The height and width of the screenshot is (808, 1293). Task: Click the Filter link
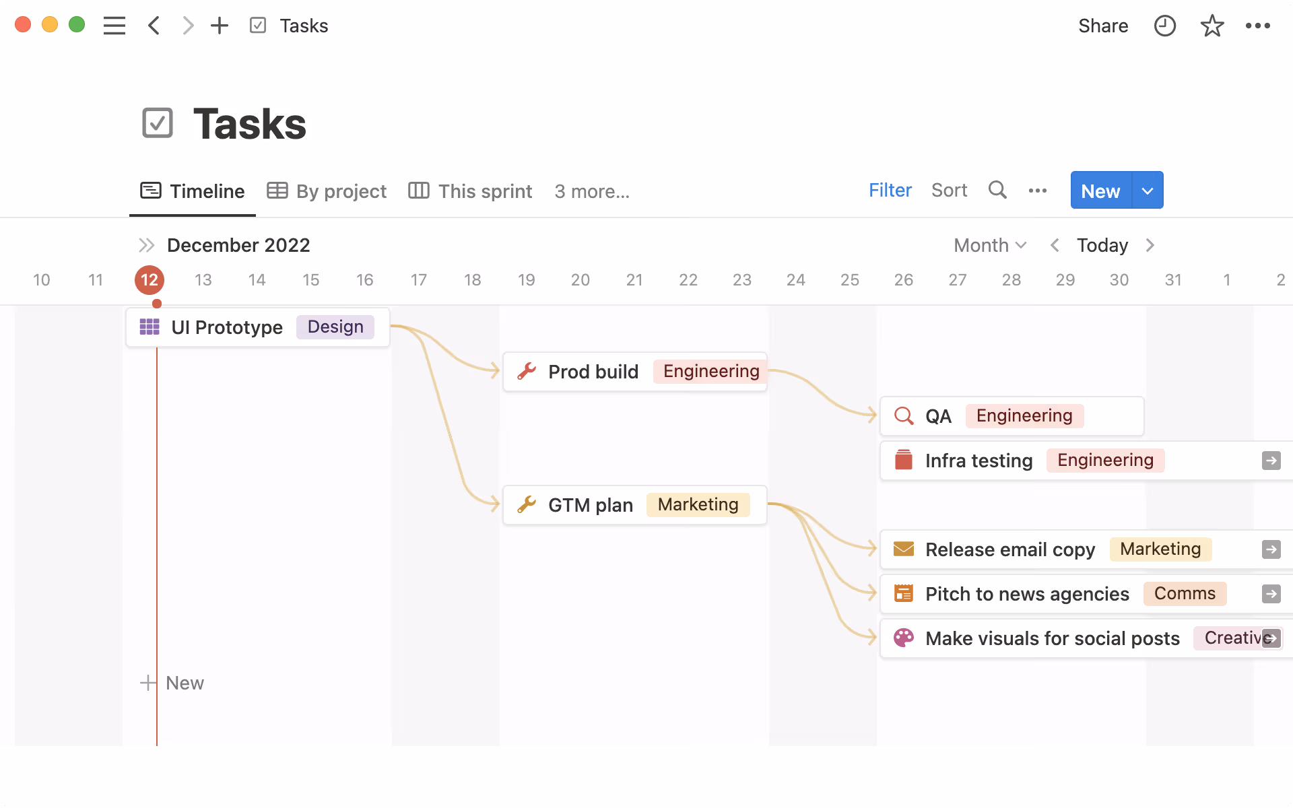coord(890,191)
